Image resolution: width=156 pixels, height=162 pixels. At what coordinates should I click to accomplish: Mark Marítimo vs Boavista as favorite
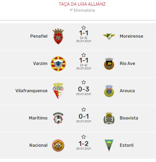[83, 109]
